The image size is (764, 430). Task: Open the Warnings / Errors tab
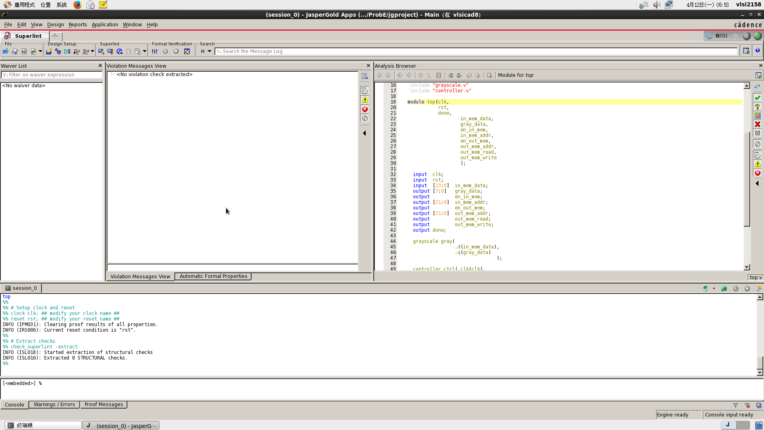click(x=54, y=405)
